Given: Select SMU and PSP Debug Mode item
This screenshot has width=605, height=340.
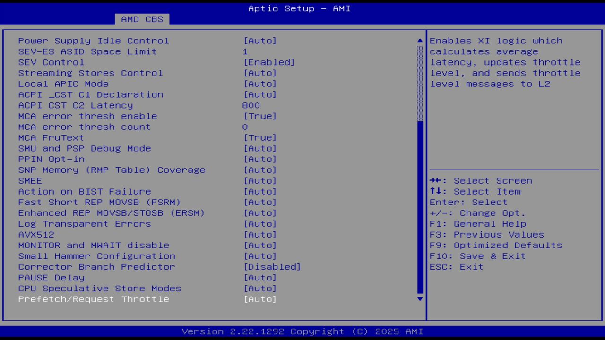Looking at the screenshot, I should pos(85,148).
